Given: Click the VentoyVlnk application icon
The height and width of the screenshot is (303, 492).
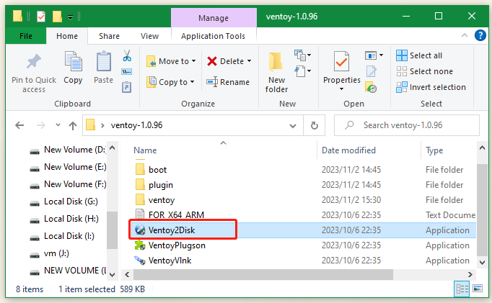Looking at the screenshot, I should pos(140,261).
